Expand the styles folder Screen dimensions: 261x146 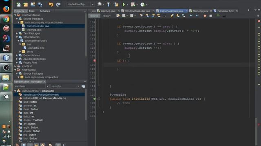(x=20, y=52)
